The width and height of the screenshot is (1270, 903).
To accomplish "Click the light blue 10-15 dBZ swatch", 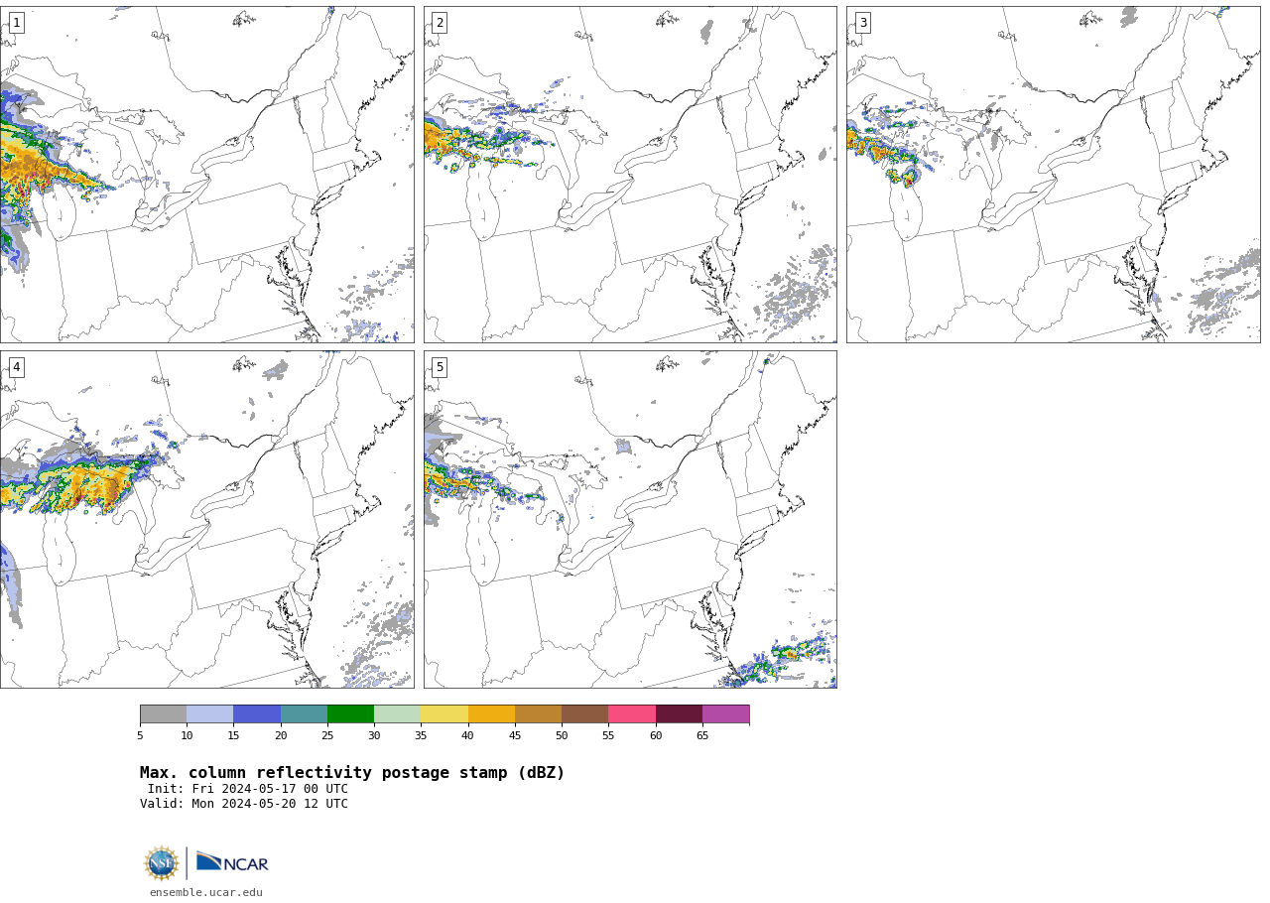I will point(209,714).
